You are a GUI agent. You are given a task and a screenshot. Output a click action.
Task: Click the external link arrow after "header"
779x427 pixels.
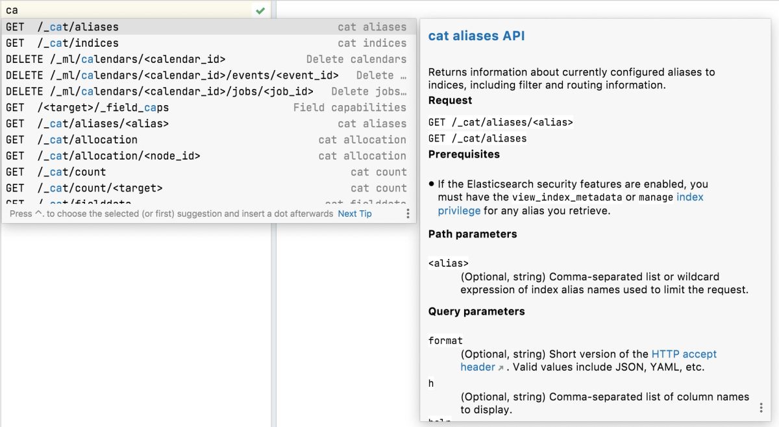click(x=501, y=368)
